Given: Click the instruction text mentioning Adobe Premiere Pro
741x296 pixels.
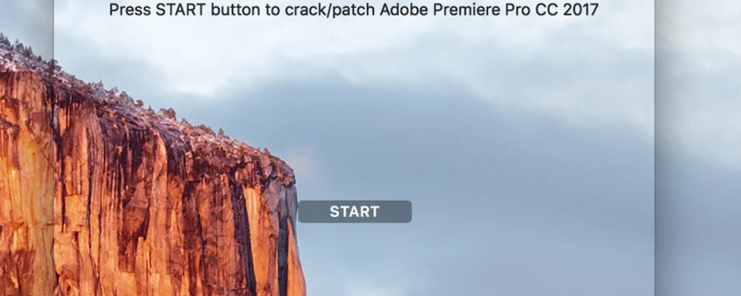Looking at the screenshot, I should pos(354,10).
